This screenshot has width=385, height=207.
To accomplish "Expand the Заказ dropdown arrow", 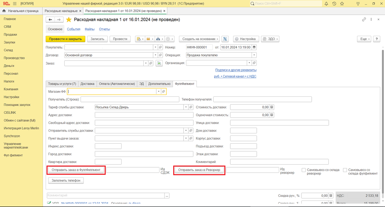I will pos(146,63).
